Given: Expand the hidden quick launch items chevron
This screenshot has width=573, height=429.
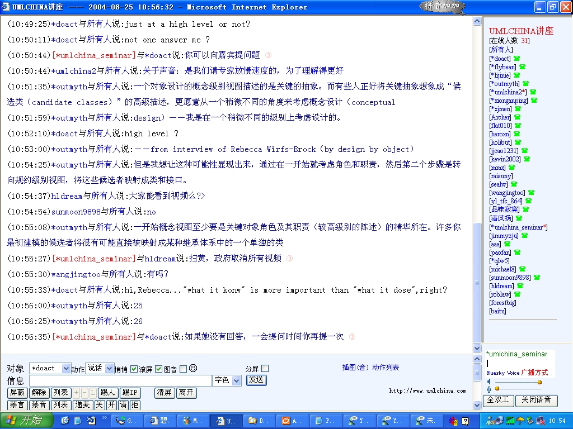Looking at the screenshot, I should point(105,418).
